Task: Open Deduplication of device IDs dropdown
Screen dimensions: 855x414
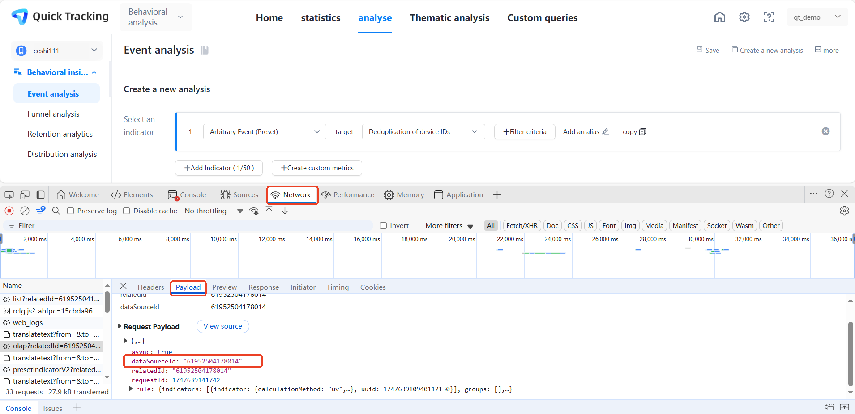Action: [423, 132]
